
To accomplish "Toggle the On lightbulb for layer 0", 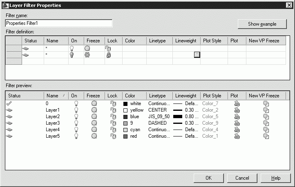I will click(x=76, y=103).
